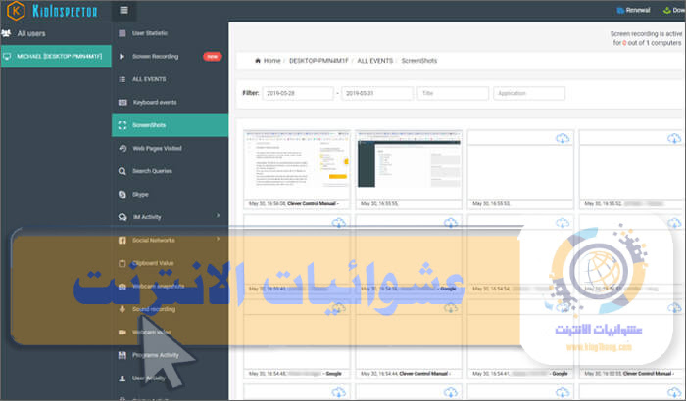Viewport: 686px width, 401px height.
Task: Open Screen Recording menu item
Action: tap(157, 56)
